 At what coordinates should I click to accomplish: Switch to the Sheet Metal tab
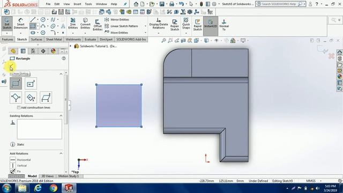[54, 39]
